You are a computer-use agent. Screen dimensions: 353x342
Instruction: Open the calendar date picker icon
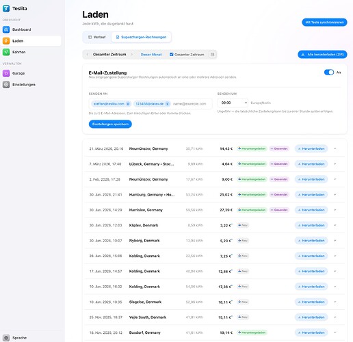click(x=212, y=55)
